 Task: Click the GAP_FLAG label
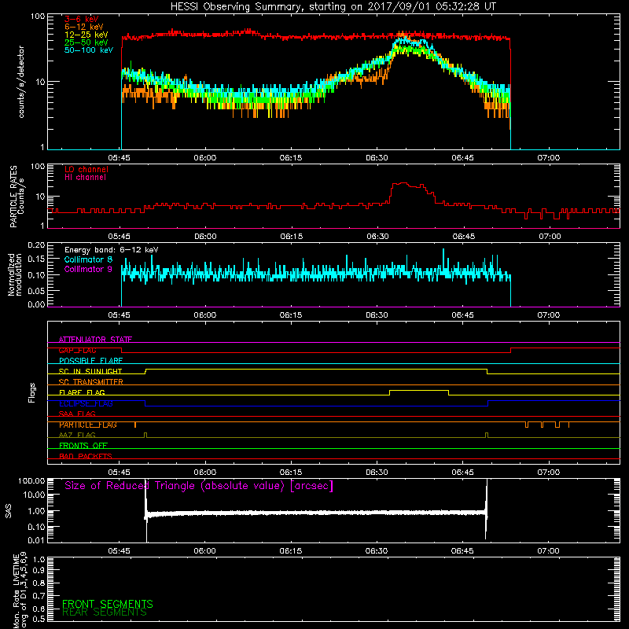(77, 350)
